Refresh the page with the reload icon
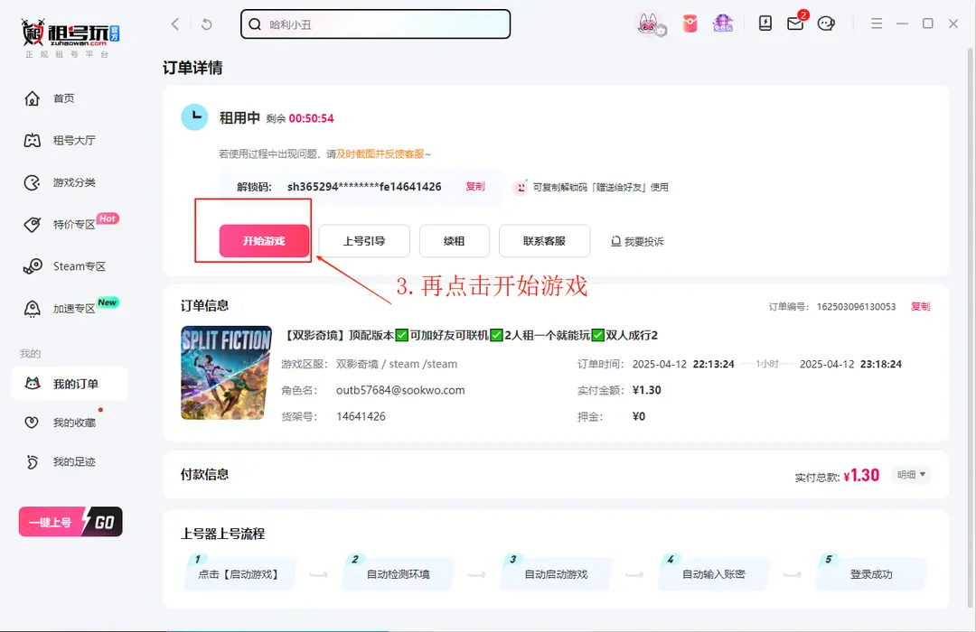976x632 pixels. click(x=207, y=24)
